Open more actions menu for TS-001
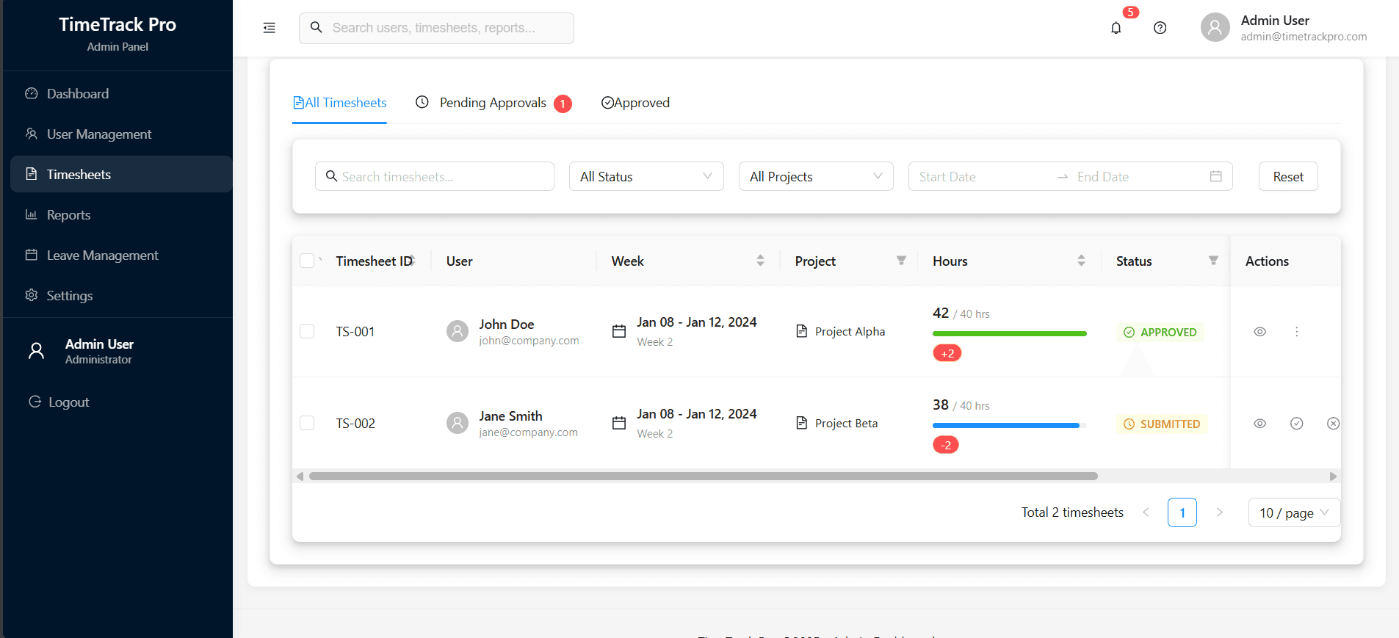1399x638 pixels. (1296, 332)
